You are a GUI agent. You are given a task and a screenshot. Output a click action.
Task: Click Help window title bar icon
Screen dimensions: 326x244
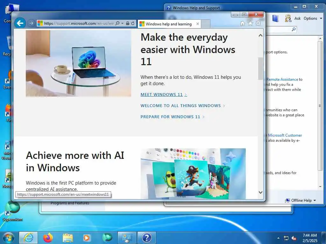coord(169,8)
